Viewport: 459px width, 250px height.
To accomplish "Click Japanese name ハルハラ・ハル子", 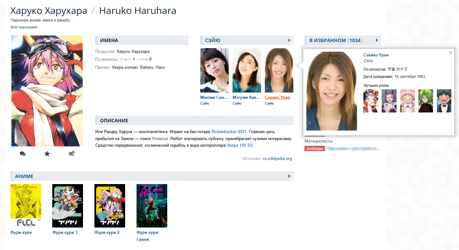I will [136, 59].
